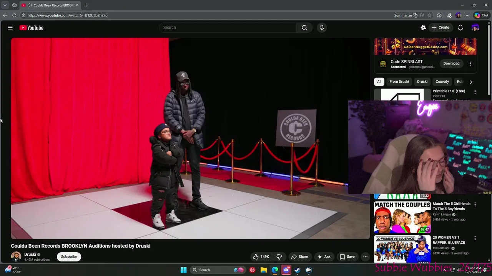Open Match The Couples video thumbnail
Viewport: 492px width, 276px height.
pyautogui.click(x=402, y=217)
